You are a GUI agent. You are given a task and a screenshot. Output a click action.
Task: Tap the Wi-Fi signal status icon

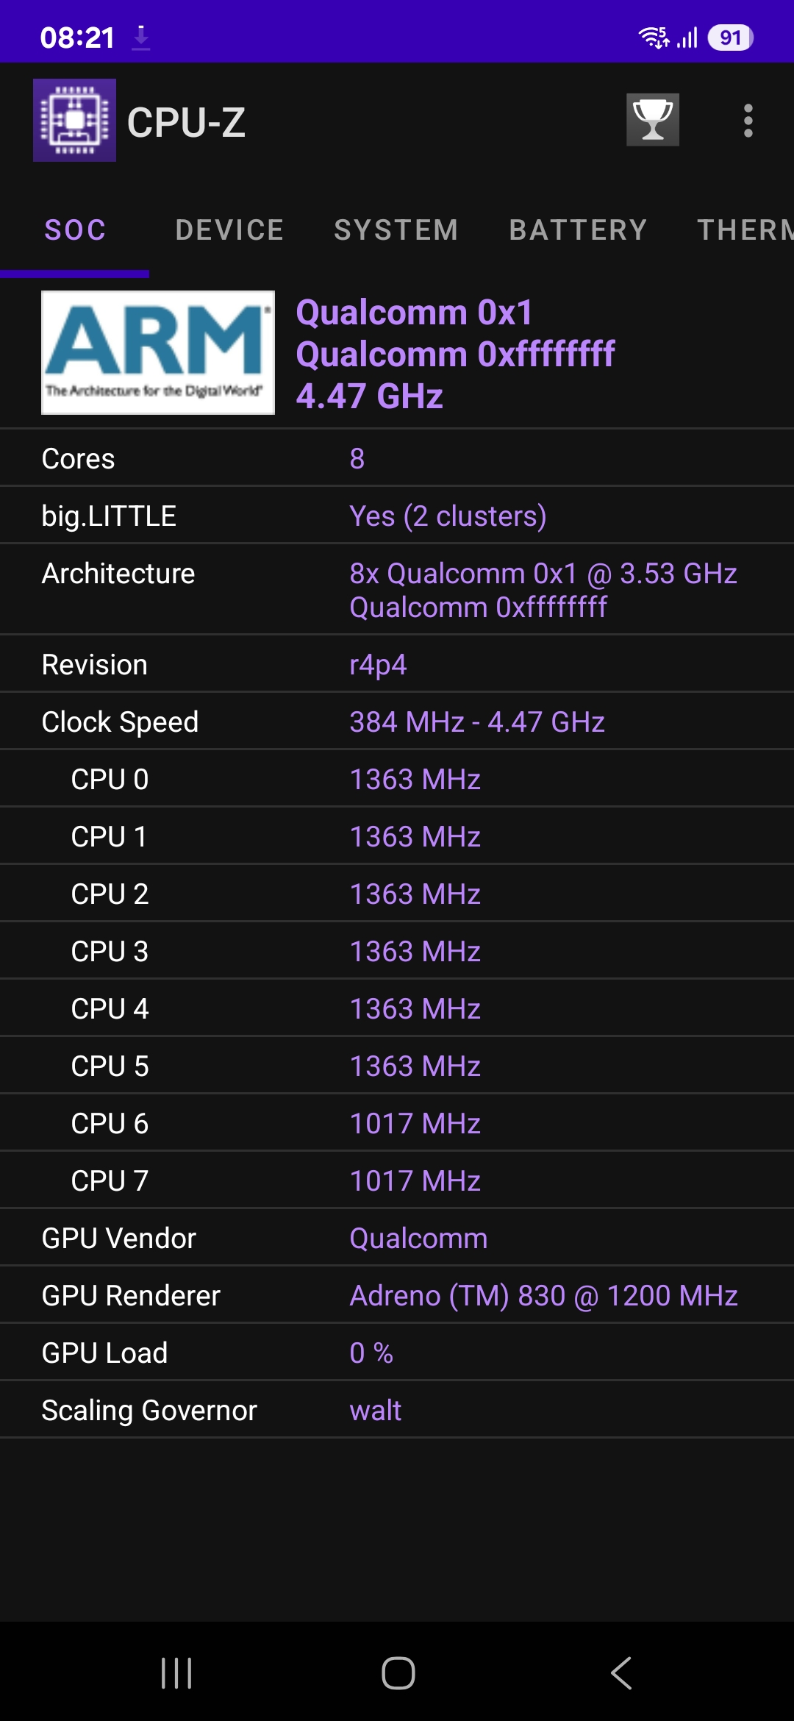pyautogui.click(x=654, y=38)
